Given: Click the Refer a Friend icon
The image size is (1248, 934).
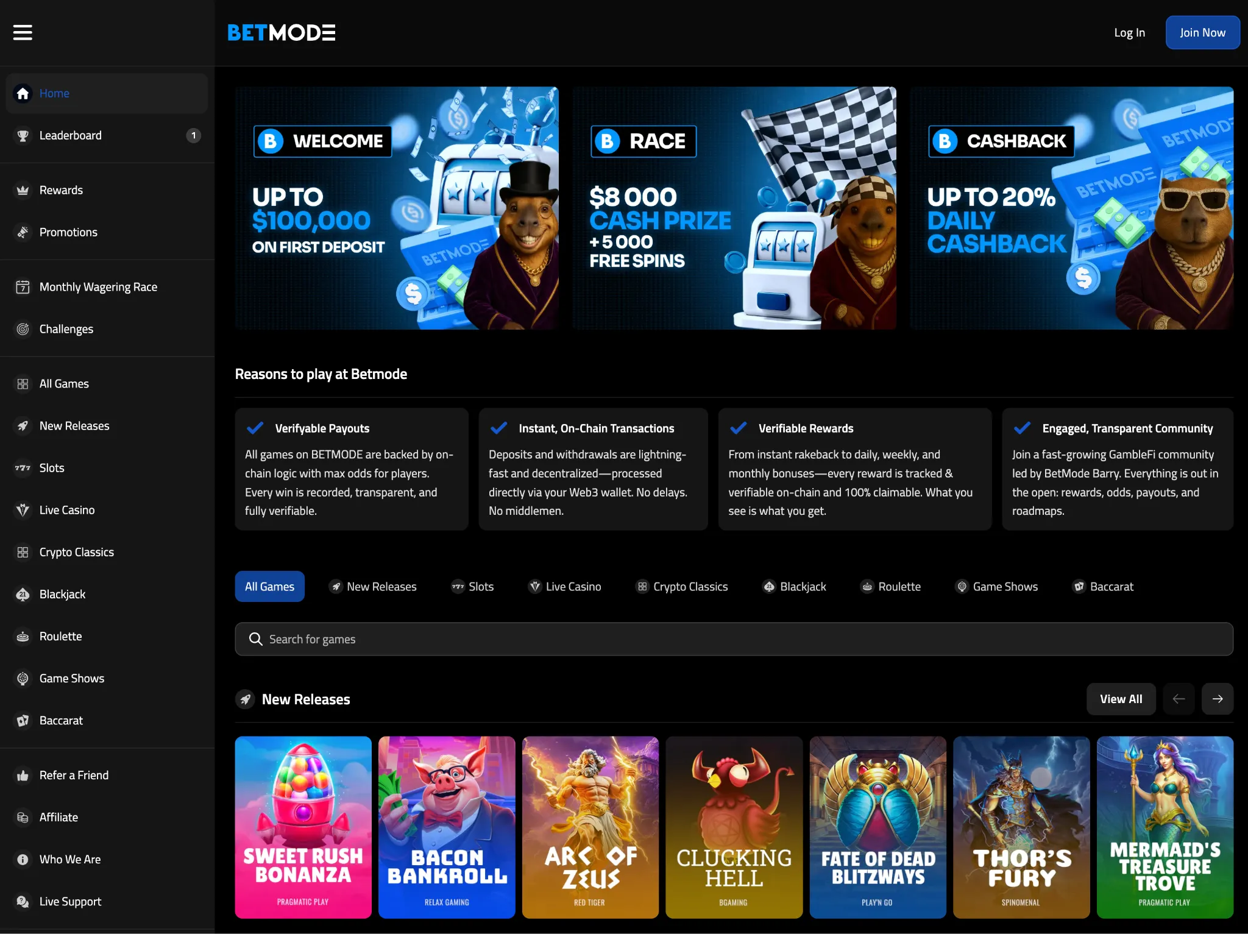Looking at the screenshot, I should point(23,775).
